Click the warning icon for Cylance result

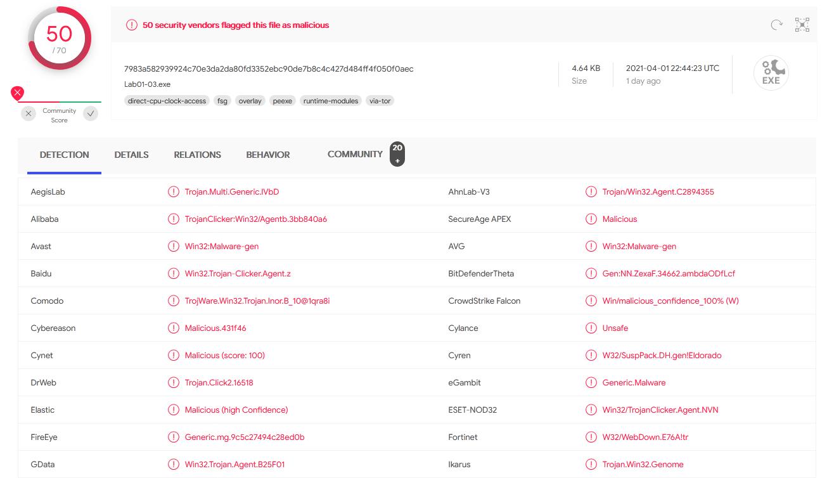coord(591,328)
